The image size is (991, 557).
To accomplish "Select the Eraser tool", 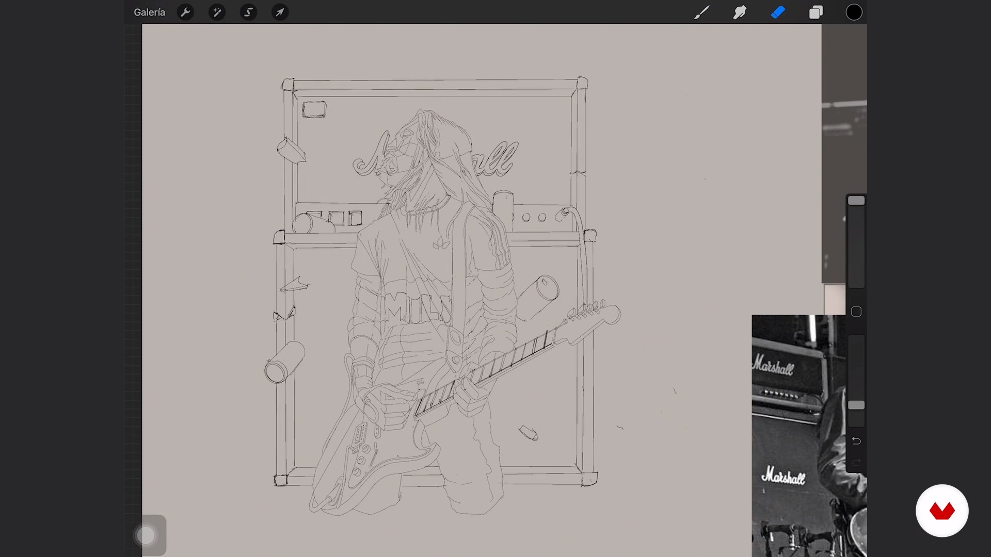I will click(x=778, y=12).
